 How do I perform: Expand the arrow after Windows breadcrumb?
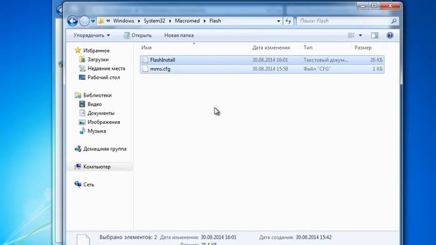tap(139, 21)
